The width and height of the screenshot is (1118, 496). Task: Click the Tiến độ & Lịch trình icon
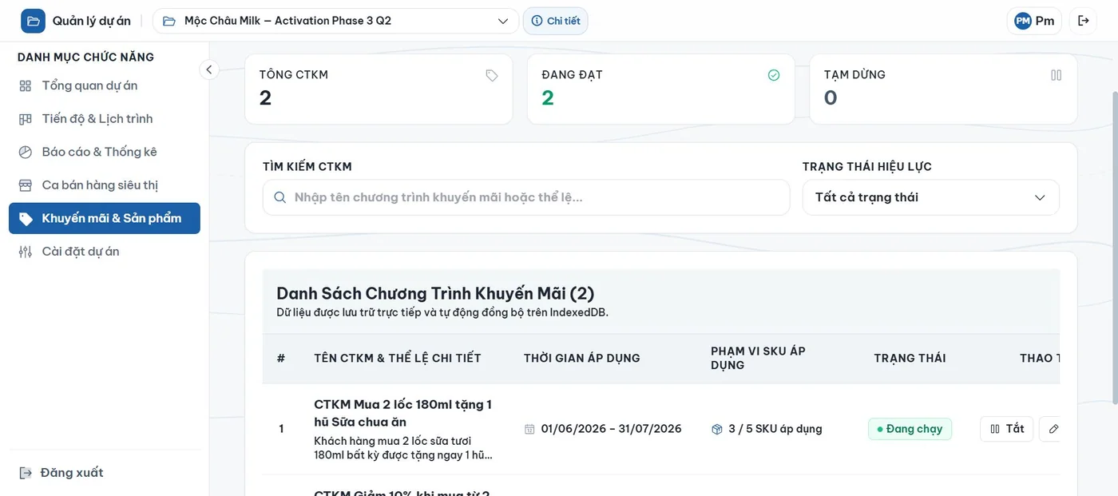[26, 119]
